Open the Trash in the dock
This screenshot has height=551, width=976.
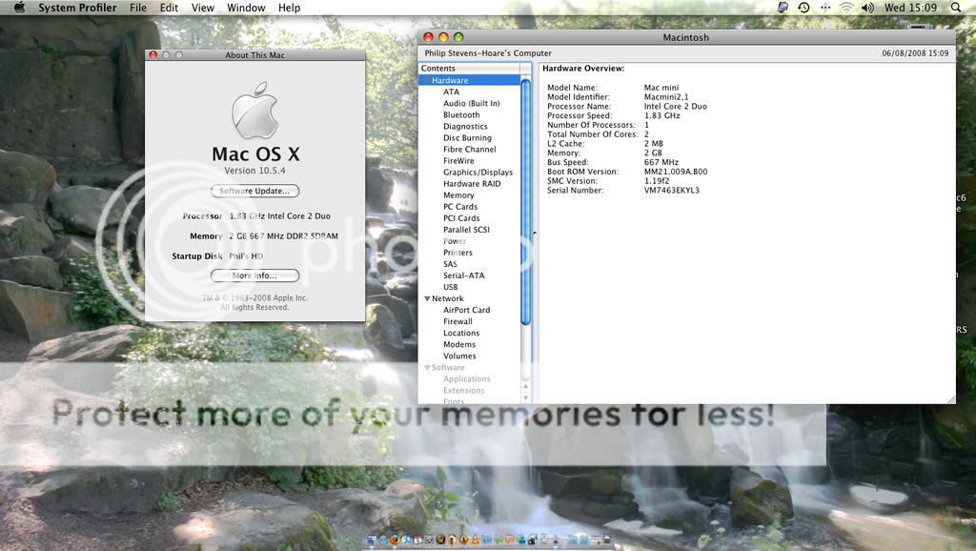[x=605, y=540]
